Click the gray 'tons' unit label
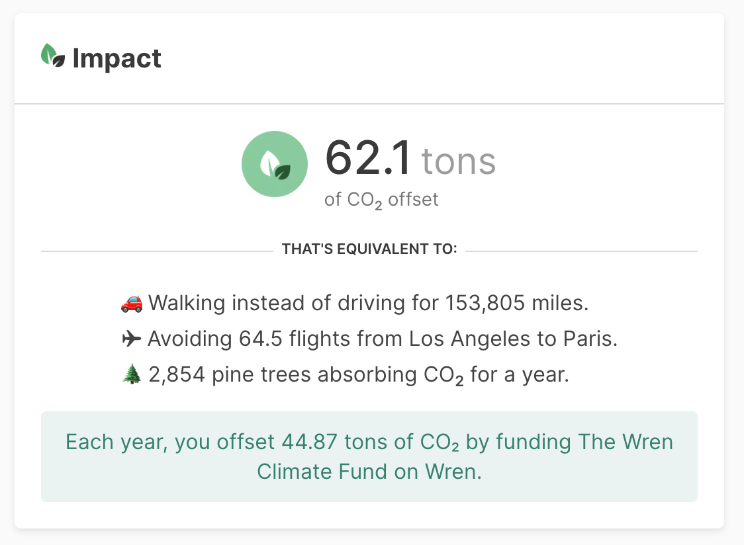This screenshot has height=545, width=744. coord(458,162)
